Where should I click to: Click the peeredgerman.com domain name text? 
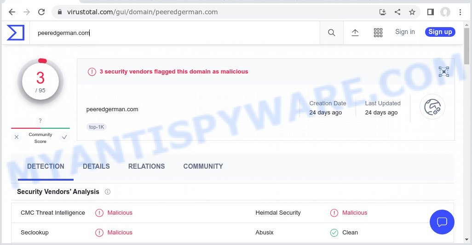coord(112,109)
